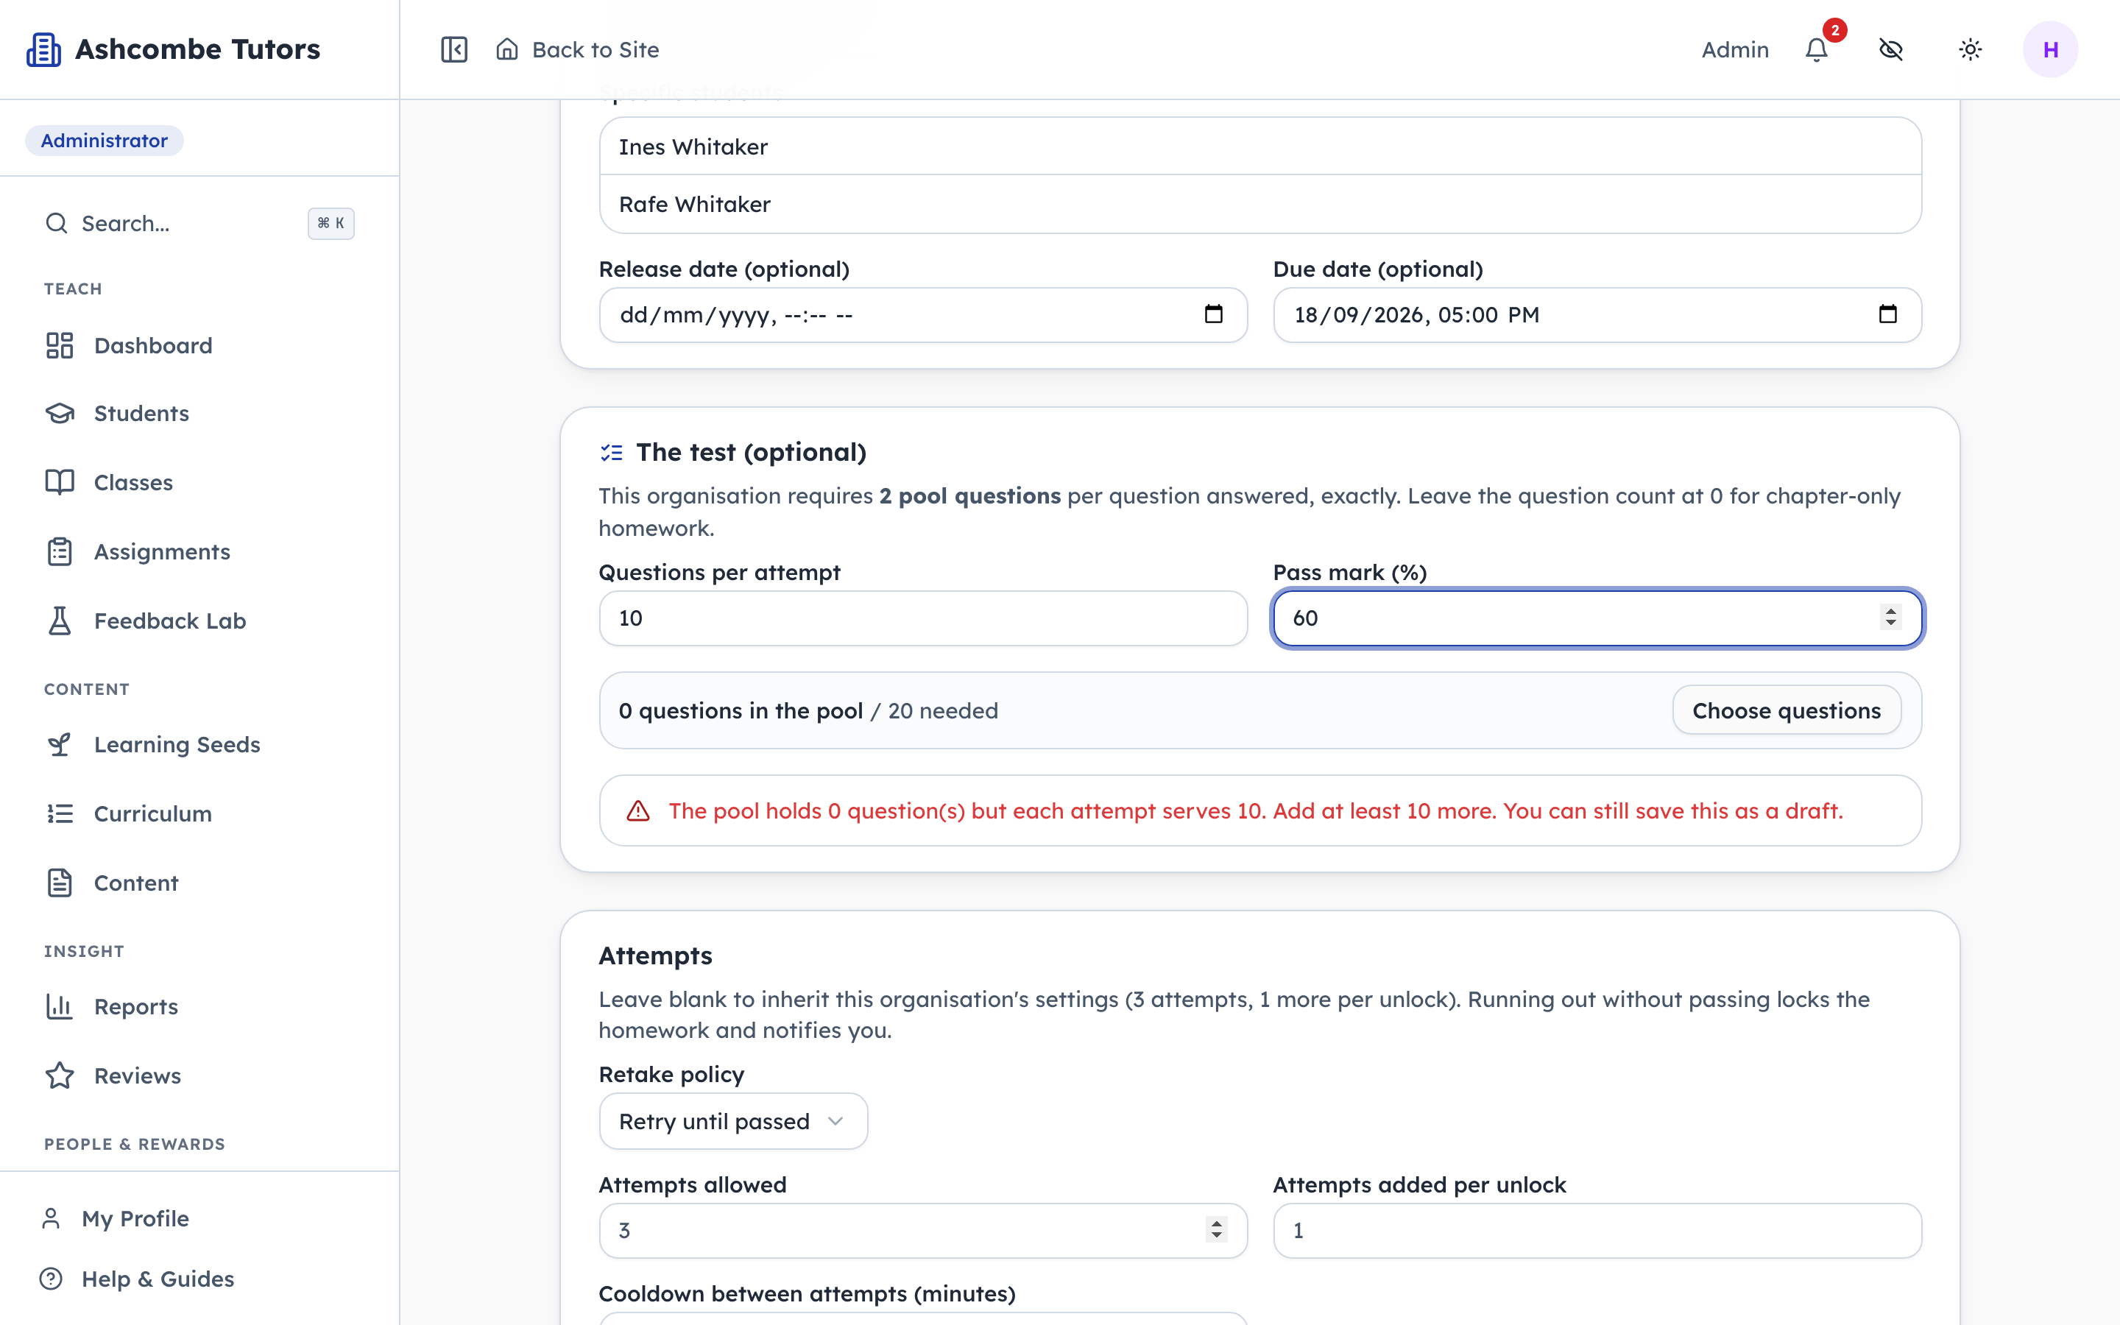
Task: Click the test checklist icon
Action: (x=612, y=452)
